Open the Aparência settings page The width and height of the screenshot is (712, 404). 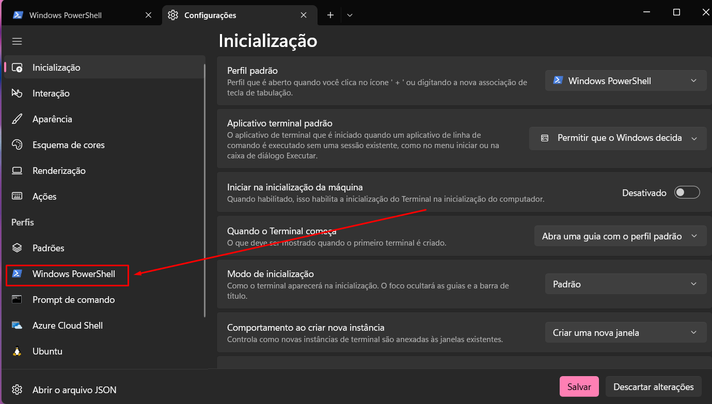tap(104, 119)
